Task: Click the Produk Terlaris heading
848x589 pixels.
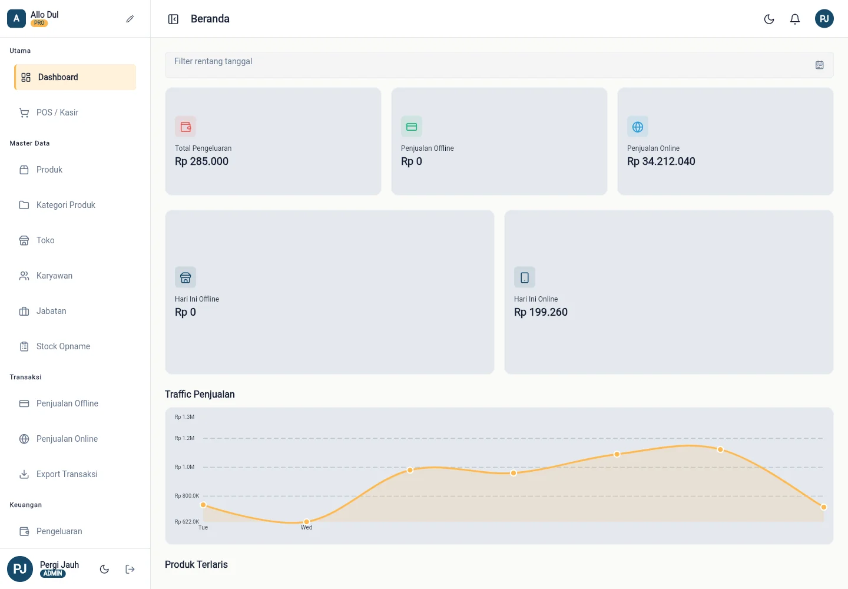Action: pyautogui.click(x=196, y=564)
